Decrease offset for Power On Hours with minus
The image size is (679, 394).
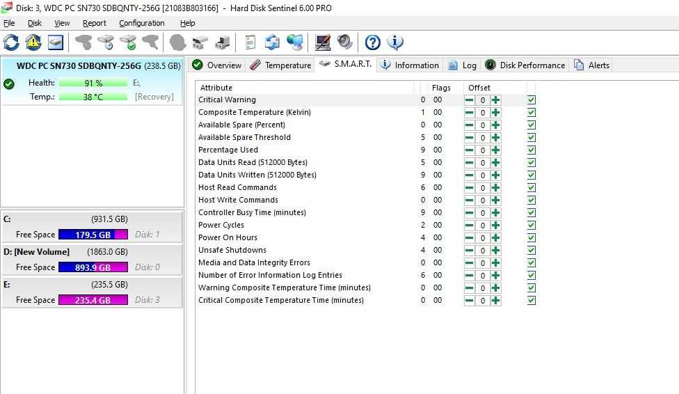point(470,238)
